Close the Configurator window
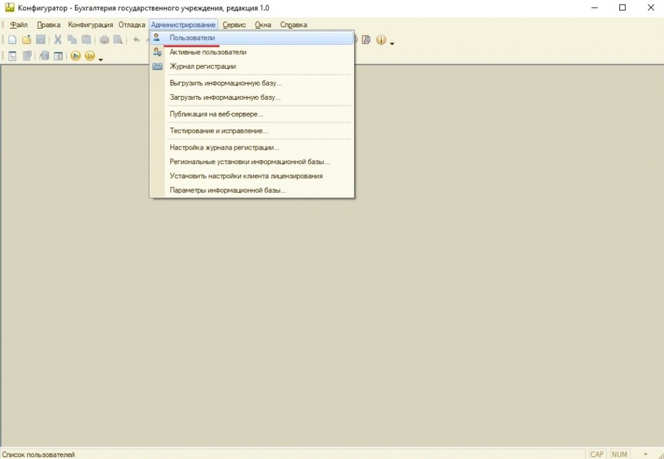This screenshot has height=459, width=664. (x=651, y=8)
